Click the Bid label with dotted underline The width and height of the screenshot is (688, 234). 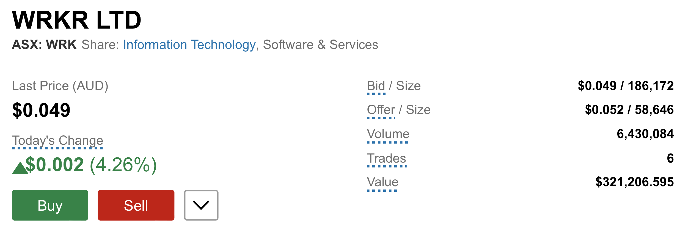coord(376,87)
